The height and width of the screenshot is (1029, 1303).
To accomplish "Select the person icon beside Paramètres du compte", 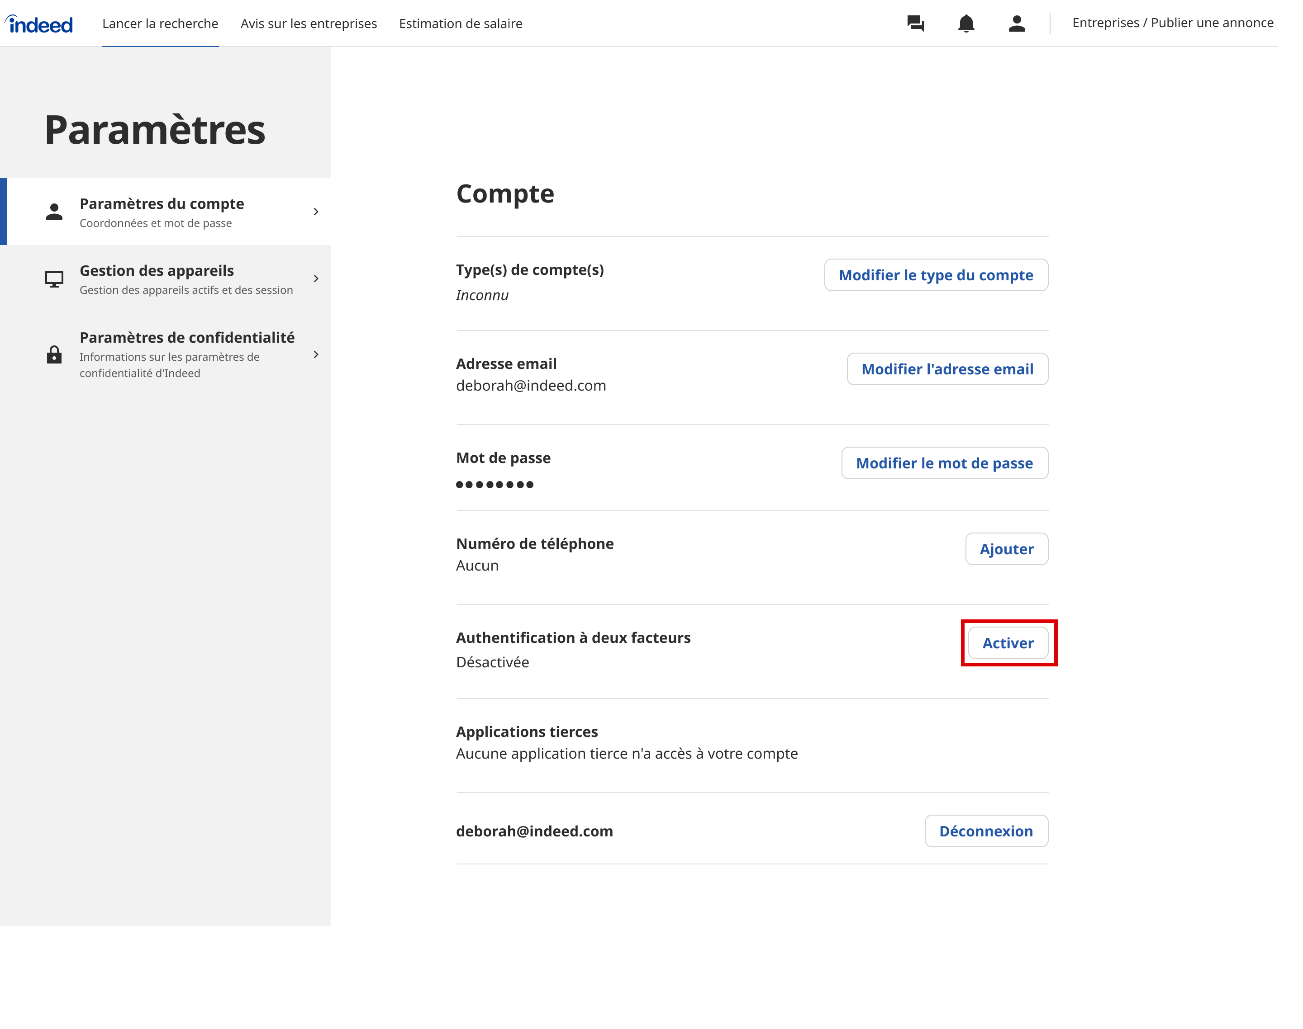I will [x=55, y=211].
